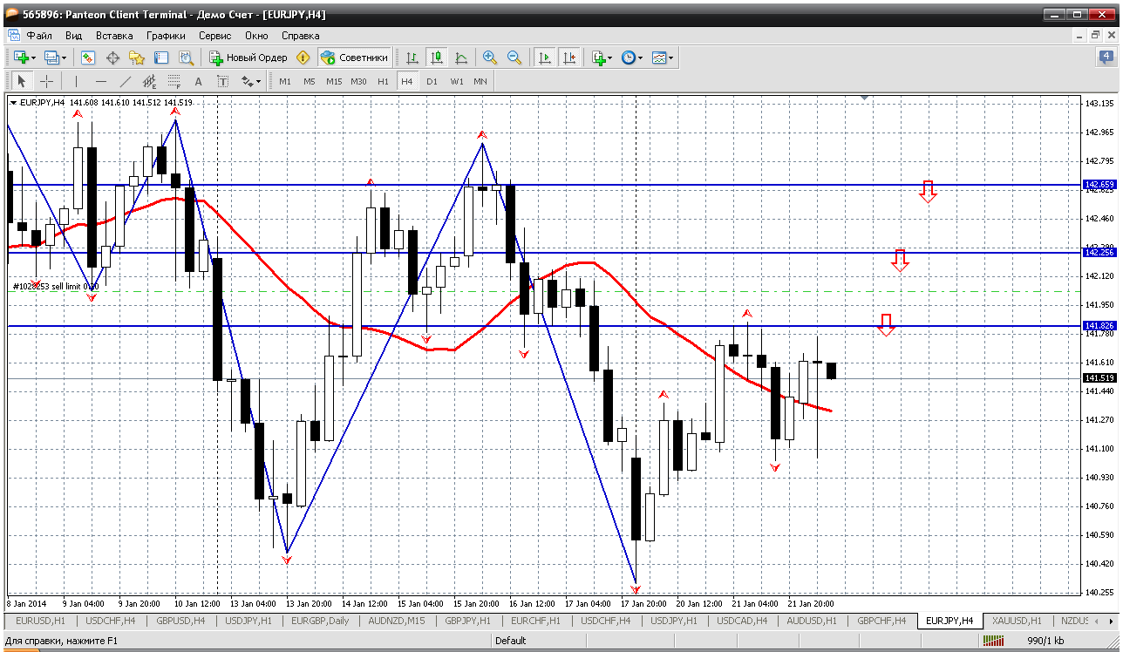Set timeframe to M1
The image size is (1123, 652).
pos(285,81)
